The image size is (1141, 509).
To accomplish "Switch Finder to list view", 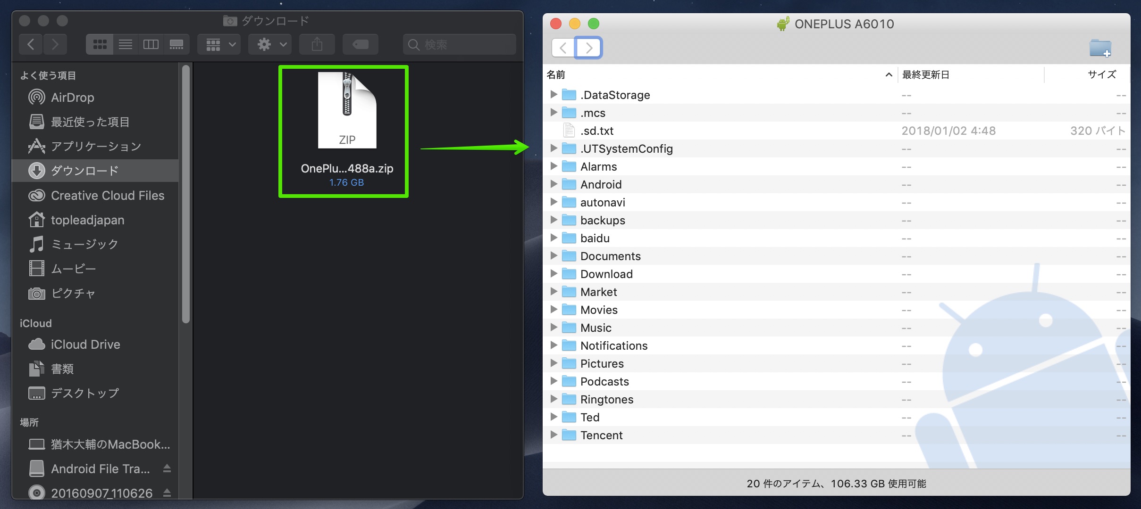I will [x=126, y=45].
